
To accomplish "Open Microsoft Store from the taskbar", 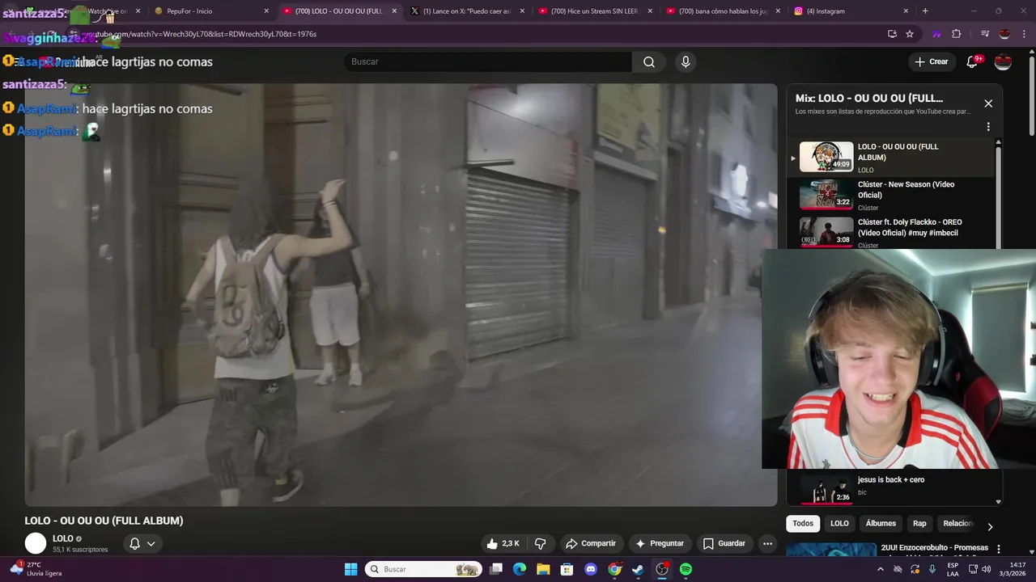I will (x=567, y=569).
